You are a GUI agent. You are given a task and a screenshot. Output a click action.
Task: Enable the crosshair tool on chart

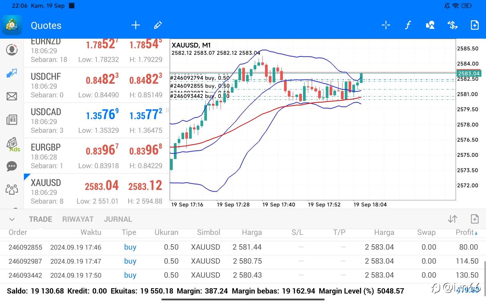pyautogui.click(x=386, y=25)
